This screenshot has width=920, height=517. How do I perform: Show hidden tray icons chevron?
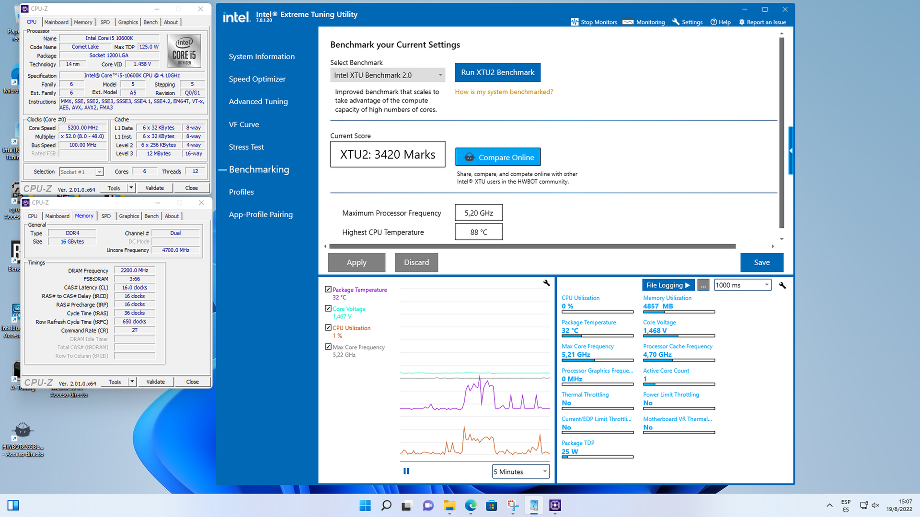(829, 506)
